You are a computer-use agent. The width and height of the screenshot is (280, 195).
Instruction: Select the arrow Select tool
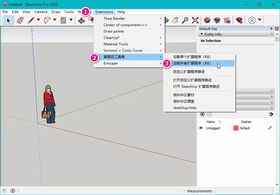point(8,20)
